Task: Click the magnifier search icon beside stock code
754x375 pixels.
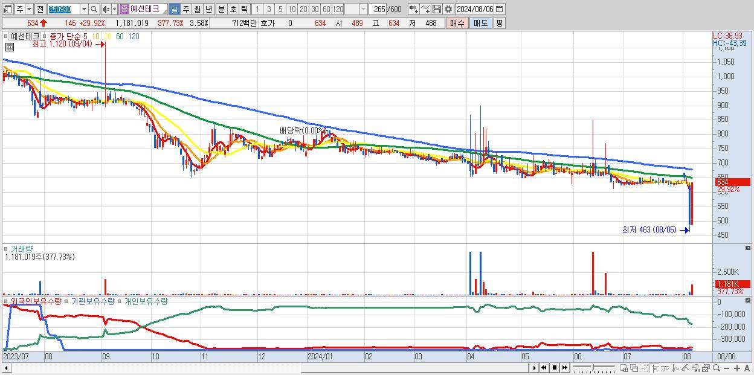Action: (x=94, y=9)
